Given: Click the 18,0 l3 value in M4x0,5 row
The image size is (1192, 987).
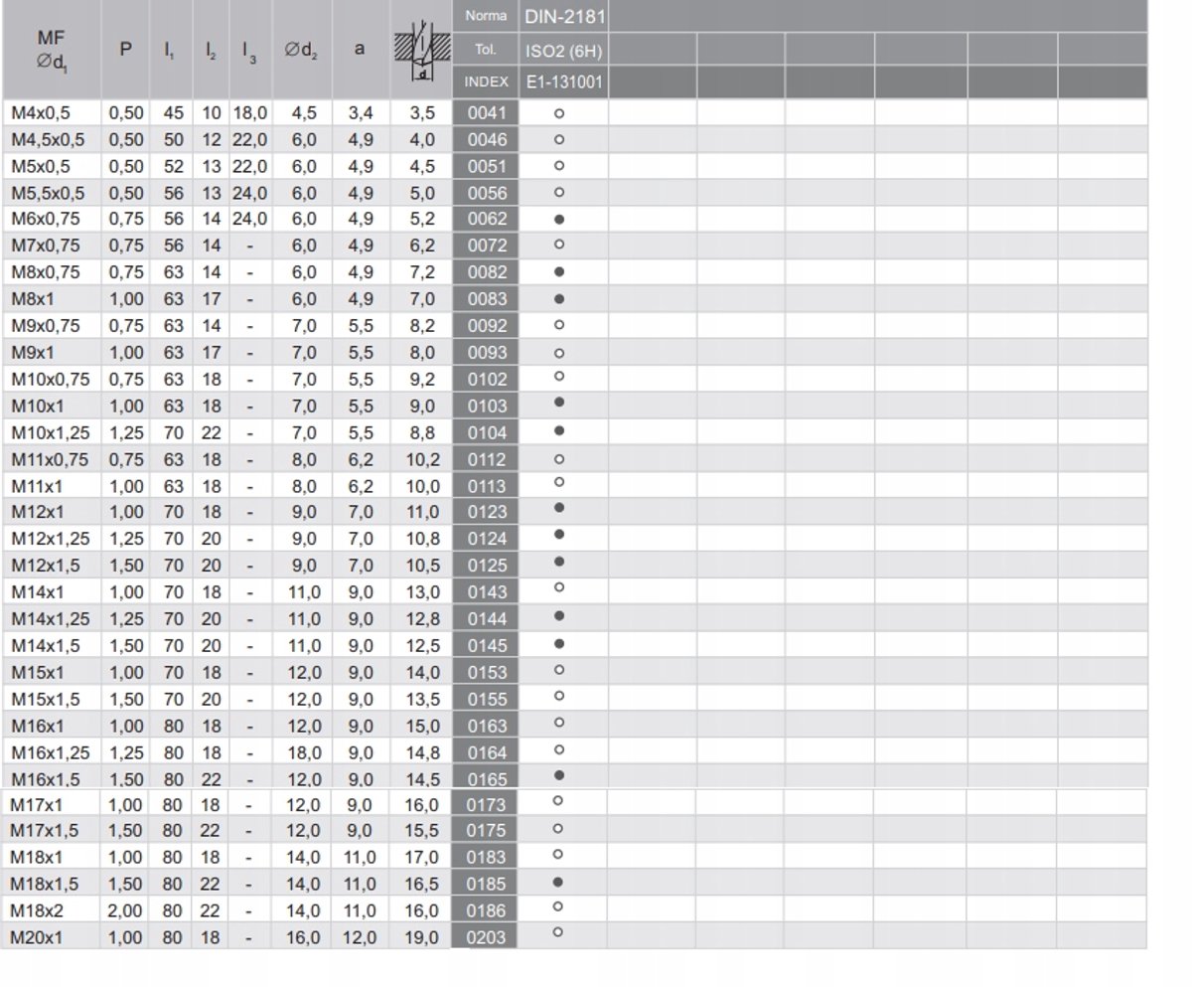Looking at the screenshot, I should [250, 113].
